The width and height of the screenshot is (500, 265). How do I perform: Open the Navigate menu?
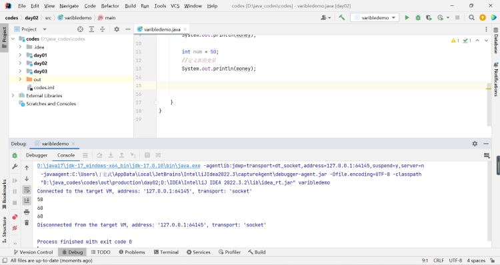point(69,6)
